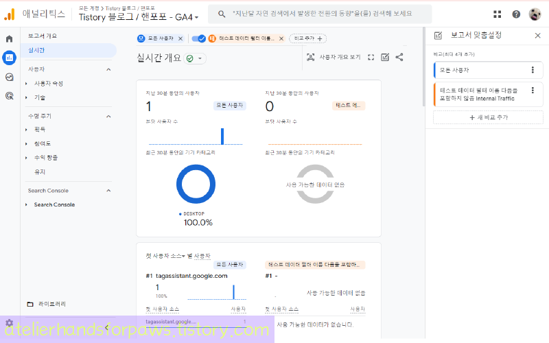Click the 모든 사용자 badge in users card
The width and height of the screenshot is (549, 343).
230,106
